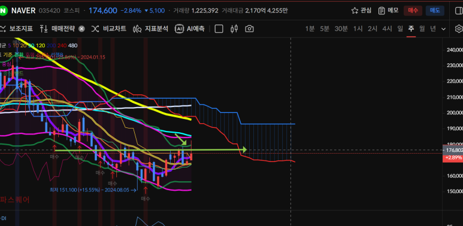The height and width of the screenshot is (226, 463).
Task: Open 보조지표 auxiliary indicators
Action: [x=17, y=29]
